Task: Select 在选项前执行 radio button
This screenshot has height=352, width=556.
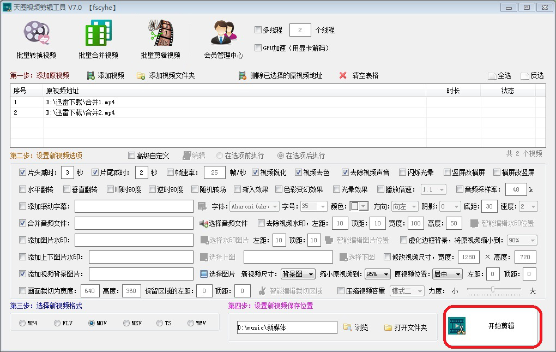Action: 220,156
